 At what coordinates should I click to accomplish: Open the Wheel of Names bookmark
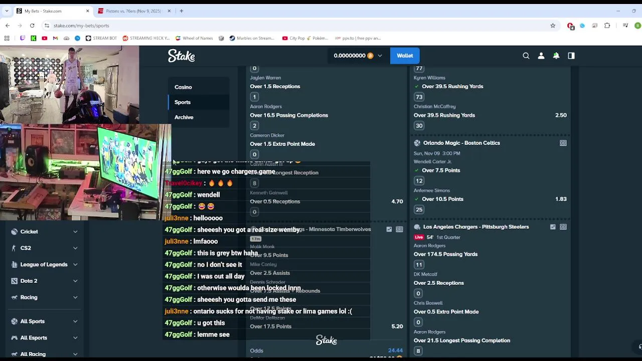pyautogui.click(x=194, y=38)
